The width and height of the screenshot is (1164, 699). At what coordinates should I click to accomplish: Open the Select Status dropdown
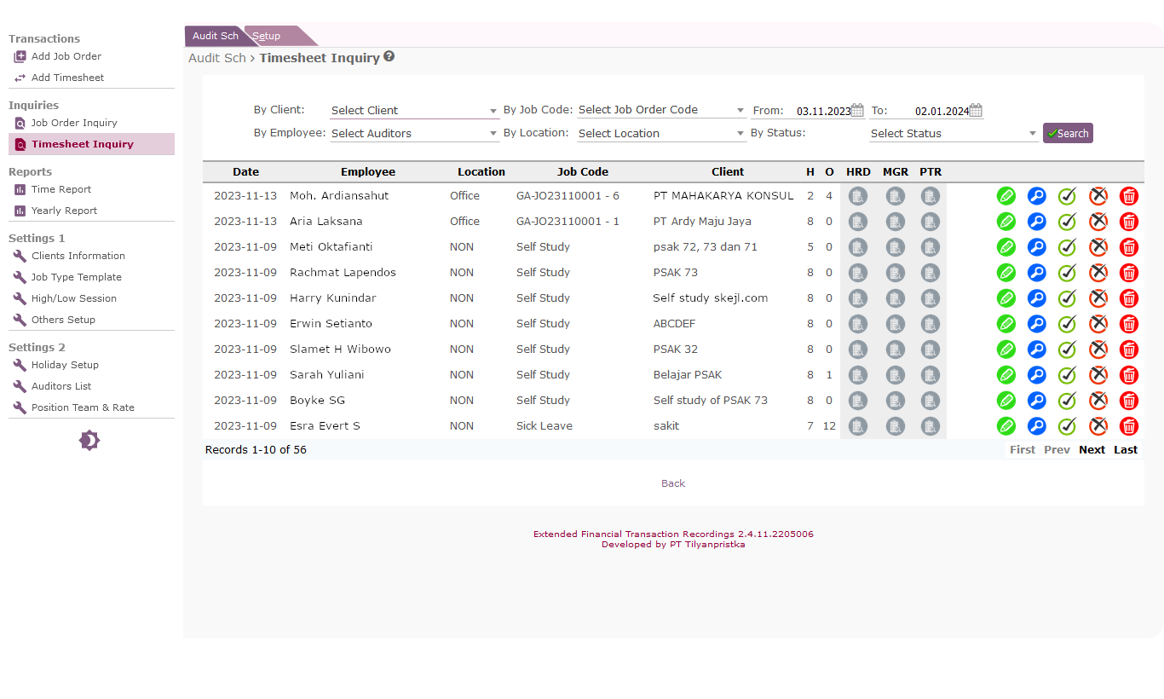tap(954, 134)
